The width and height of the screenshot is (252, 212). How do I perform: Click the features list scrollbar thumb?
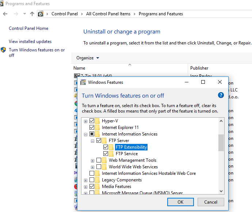[221, 143]
